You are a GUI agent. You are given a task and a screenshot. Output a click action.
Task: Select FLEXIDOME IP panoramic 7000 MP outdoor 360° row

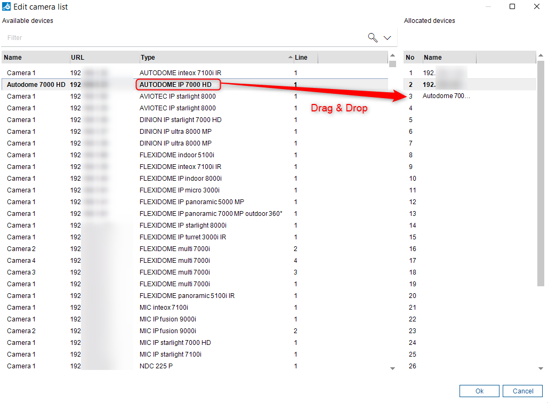click(x=195, y=214)
